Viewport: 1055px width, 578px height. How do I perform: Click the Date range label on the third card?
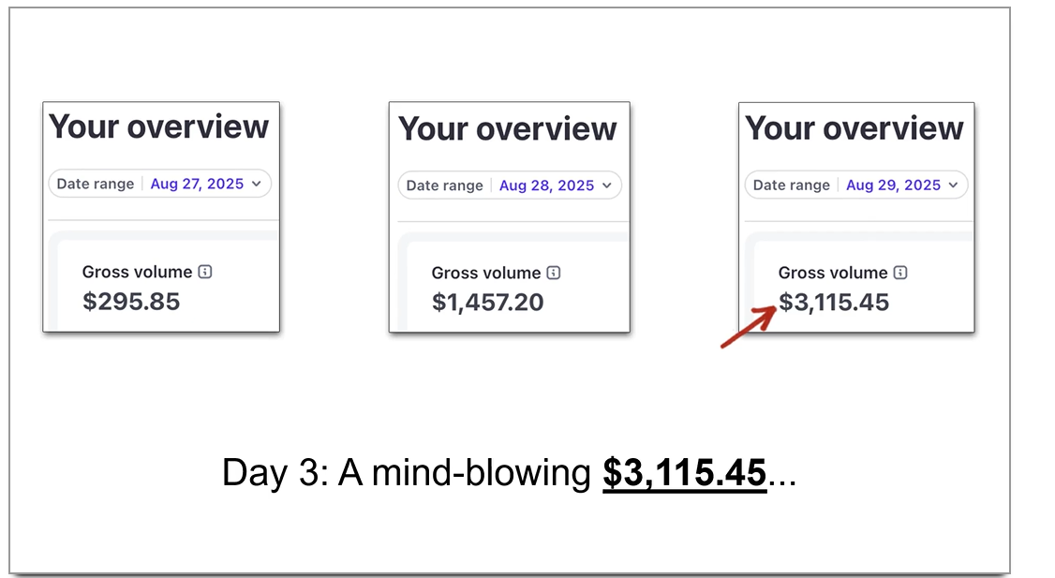tap(790, 185)
